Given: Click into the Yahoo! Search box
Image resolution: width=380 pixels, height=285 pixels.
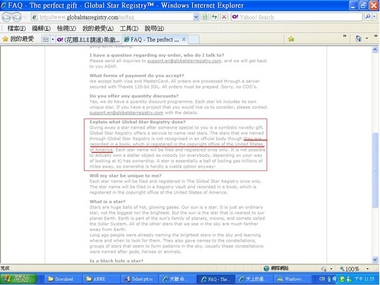Looking at the screenshot, I should pos(297,17).
